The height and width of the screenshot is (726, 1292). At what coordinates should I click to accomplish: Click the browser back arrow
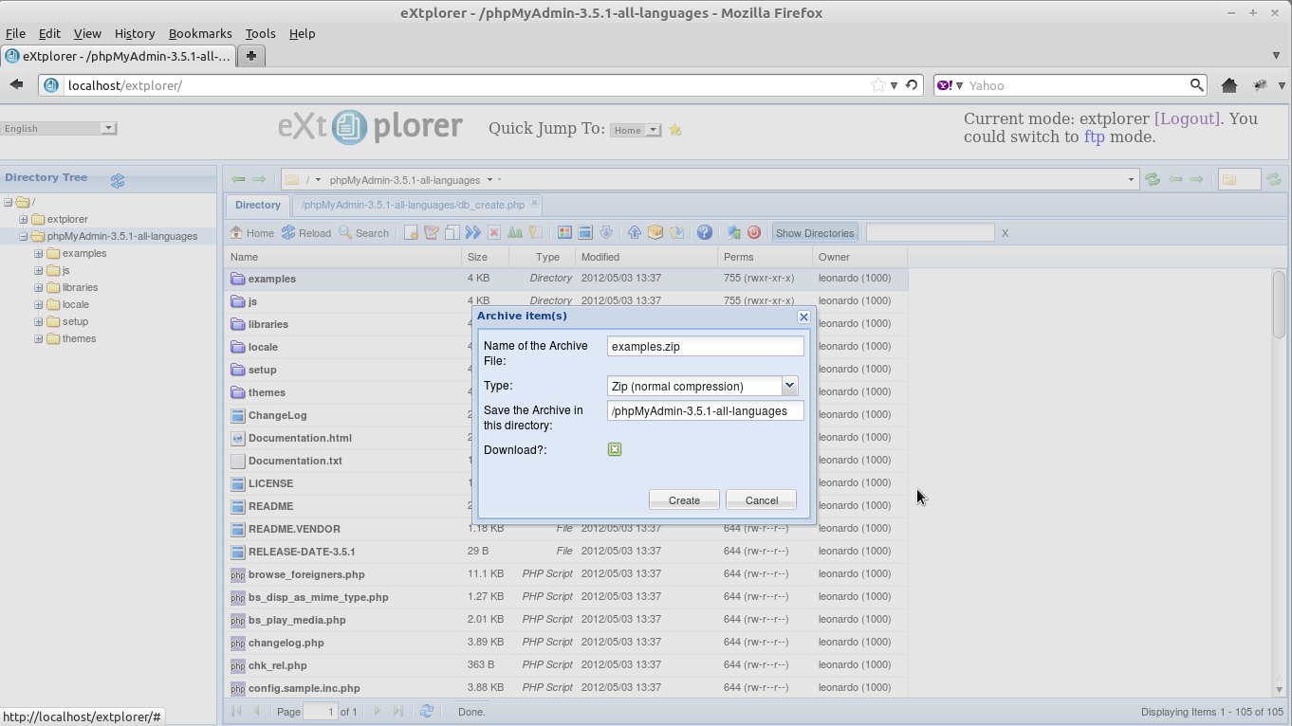(x=16, y=84)
